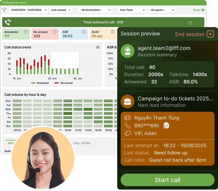Click the filter funnel icon

(x=5, y=10)
